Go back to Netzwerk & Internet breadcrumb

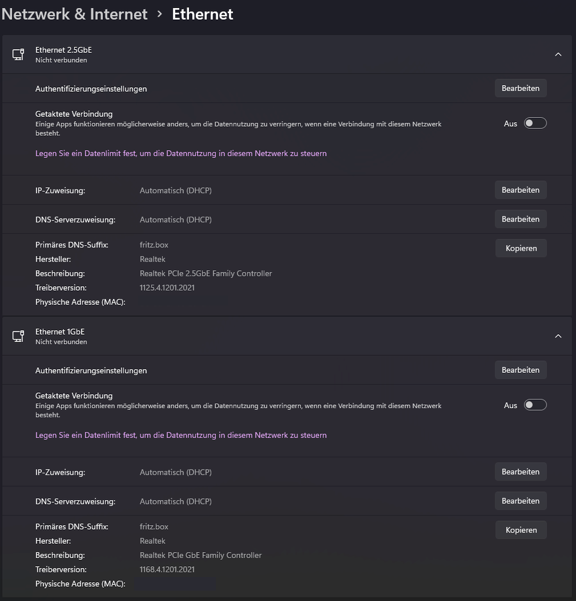pyautogui.click(x=74, y=14)
